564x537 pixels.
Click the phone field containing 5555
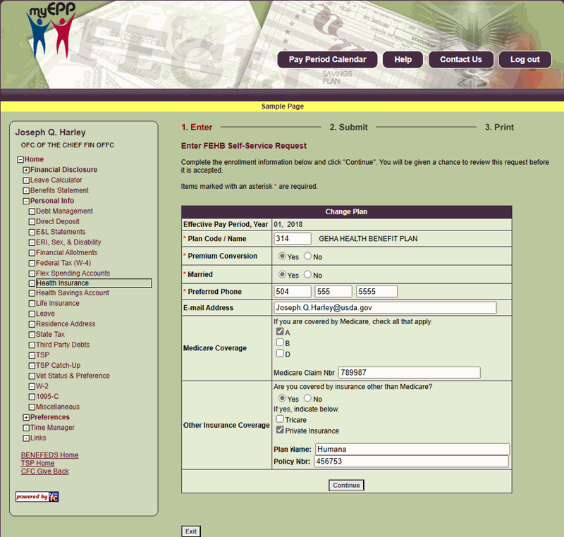376,292
